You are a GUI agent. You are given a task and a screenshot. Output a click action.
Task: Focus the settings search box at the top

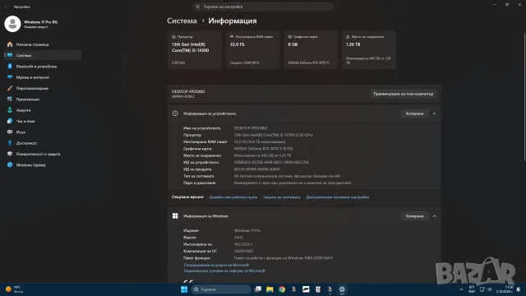263,7
